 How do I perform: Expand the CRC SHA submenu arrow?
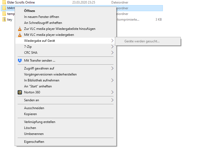tap(112, 52)
